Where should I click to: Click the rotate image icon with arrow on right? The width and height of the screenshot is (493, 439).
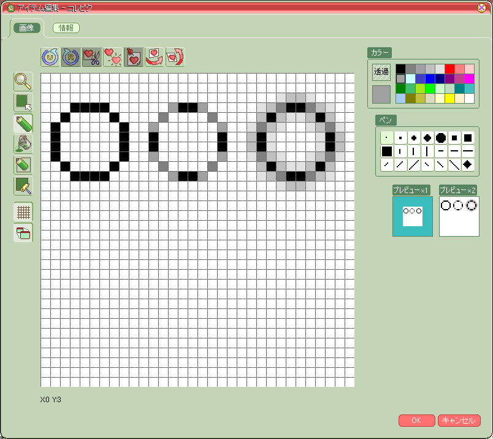click(175, 57)
